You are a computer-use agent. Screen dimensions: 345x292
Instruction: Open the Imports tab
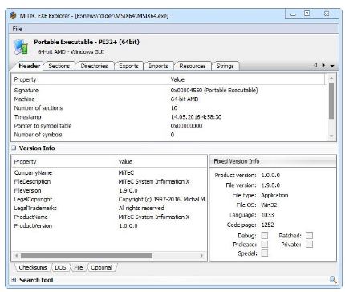point(158,66)
